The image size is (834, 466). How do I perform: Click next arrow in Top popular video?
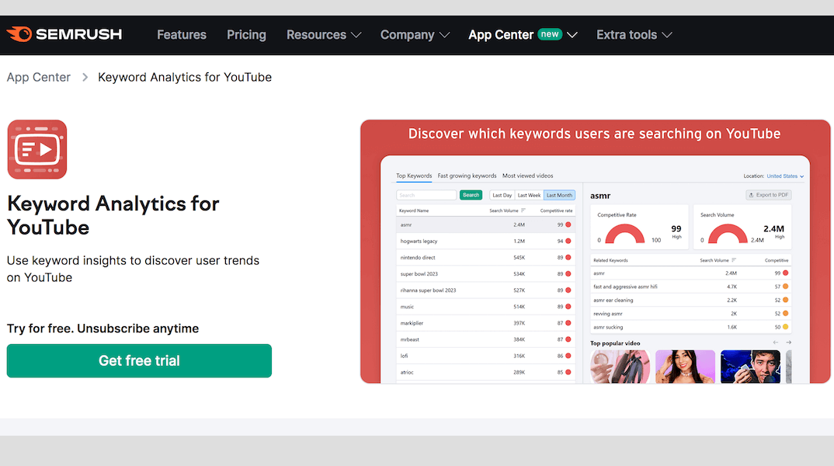(788, 343)
